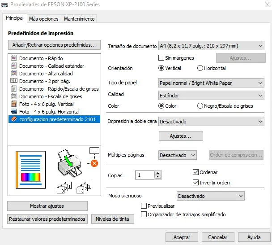This screenshot has width=272, height=245.
Task: Select 'Foto - 4 x 6 pulg. Vertical' preset
Action: [x=54, y=104]
